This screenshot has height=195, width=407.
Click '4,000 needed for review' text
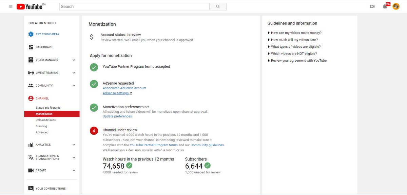(120, 172)
